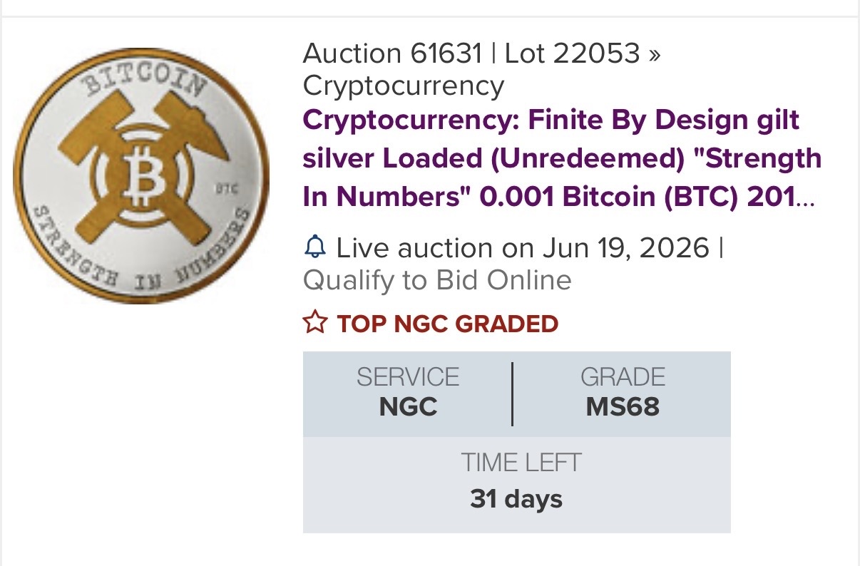Open the Bitcoin coin thumbnail
Viewport: 860px width, 566px height.
[x=141, y=175]
